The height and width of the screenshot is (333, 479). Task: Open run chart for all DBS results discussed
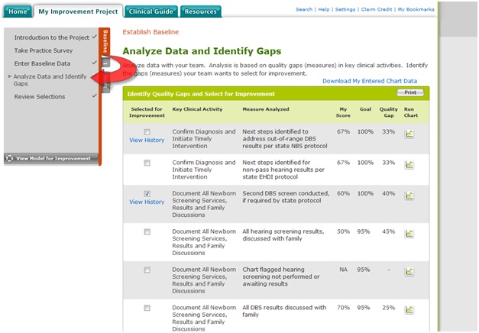coord(409,309)
